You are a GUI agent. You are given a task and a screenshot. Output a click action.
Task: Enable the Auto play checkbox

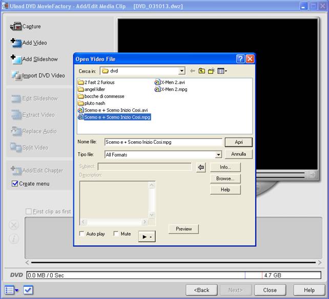click(82, 234)
